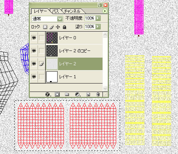The width and height of the screenshot is (178, 154).
Task: Open the 塗り fill slider arrow
Action: 98,27
